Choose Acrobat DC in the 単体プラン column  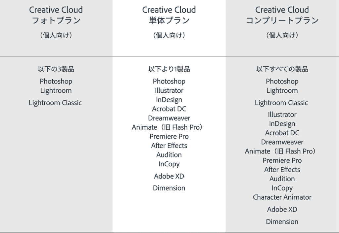169,109
